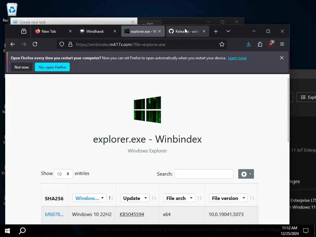Open tracking protection shield icon
The image size is (316, 237).
[62, 44]
